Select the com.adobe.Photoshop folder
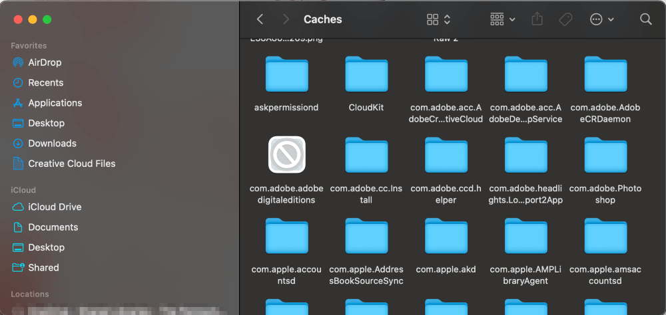Viewport: 666px width, 315px height. (x=605, y=155)
